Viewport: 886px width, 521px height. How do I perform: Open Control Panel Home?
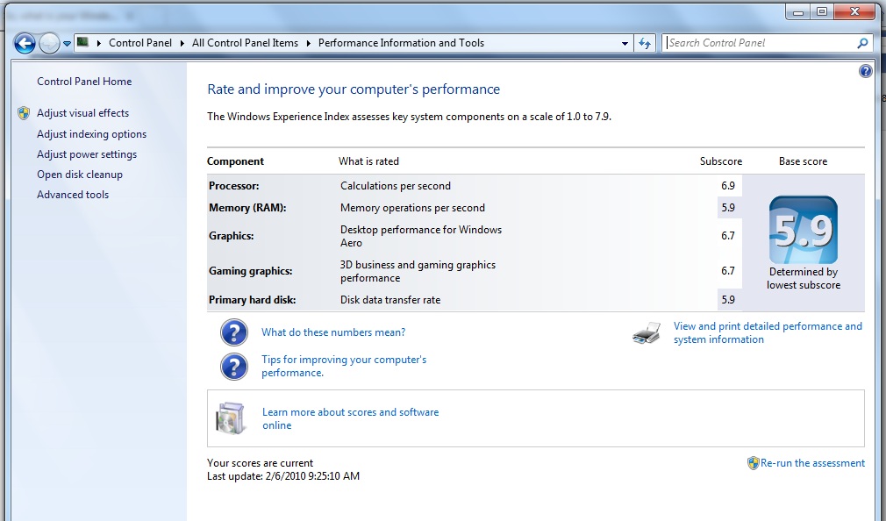tap(84, 82)
